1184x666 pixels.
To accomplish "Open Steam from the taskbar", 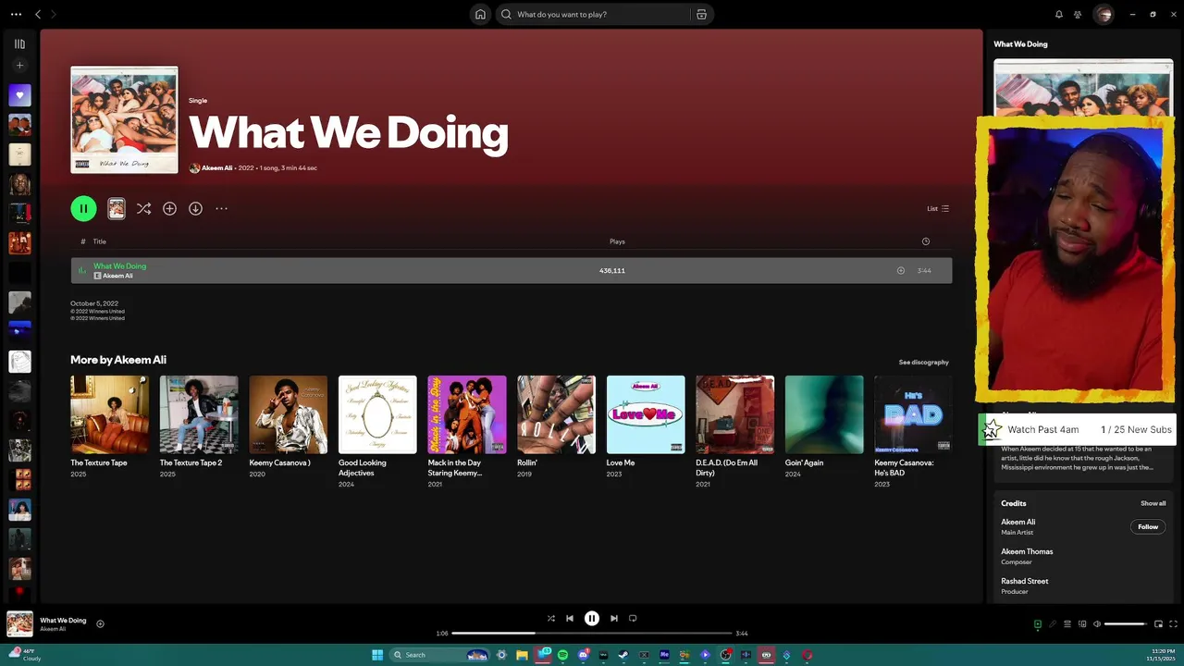I will tap(623, 655).
